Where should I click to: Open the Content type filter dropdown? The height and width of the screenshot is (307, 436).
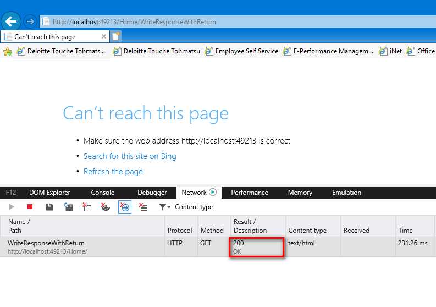(x=164, y=207)
